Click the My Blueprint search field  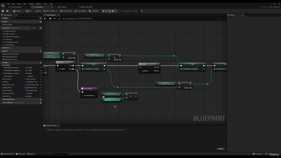coord(24,18)
